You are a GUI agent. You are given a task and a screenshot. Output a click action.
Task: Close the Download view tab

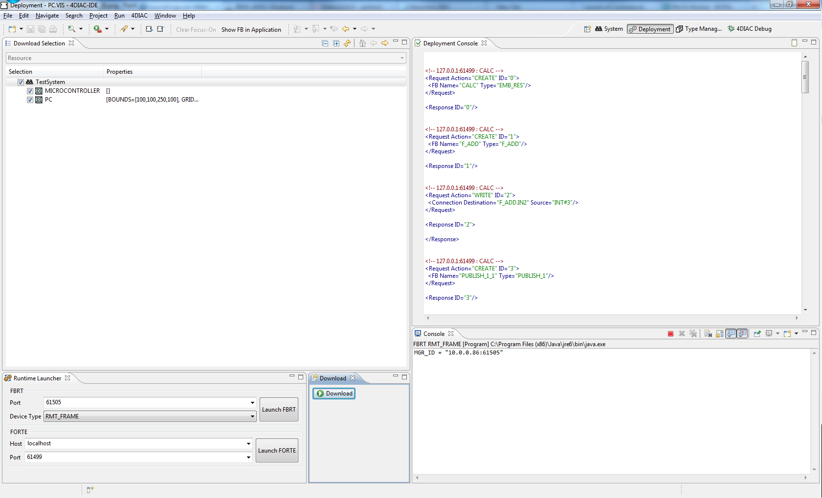coord(353,378)
